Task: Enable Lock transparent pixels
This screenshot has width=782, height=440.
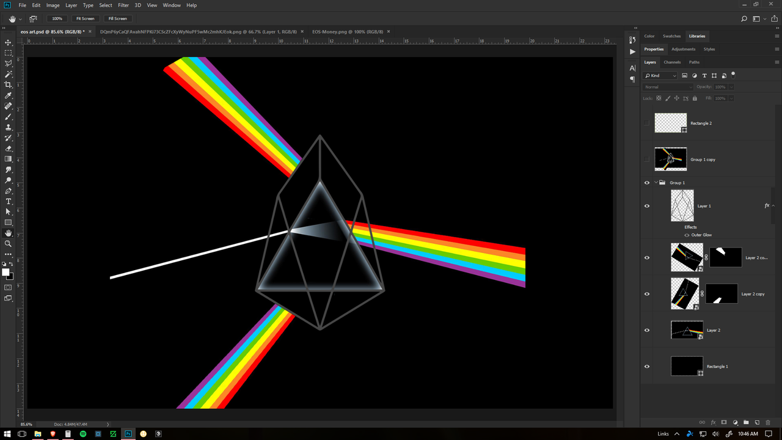Action: (659, 98)
